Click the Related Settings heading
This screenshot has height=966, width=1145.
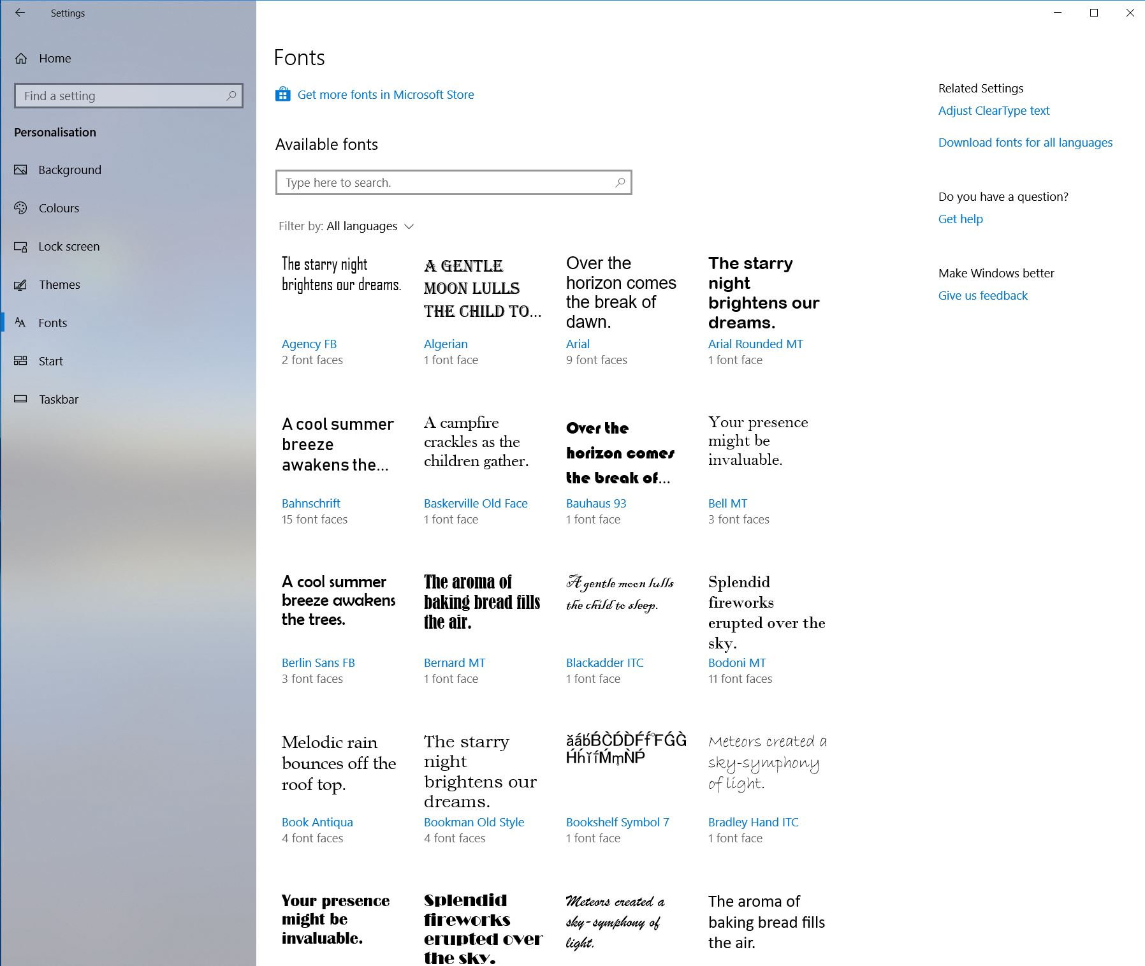point(981,88)
